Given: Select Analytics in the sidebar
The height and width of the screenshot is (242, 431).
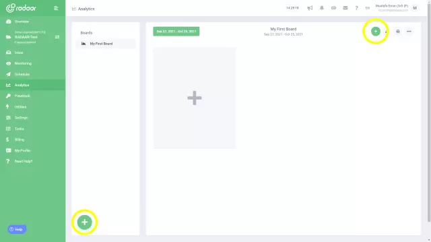Looking at the screenshot, I should click(x=33, y=85).
